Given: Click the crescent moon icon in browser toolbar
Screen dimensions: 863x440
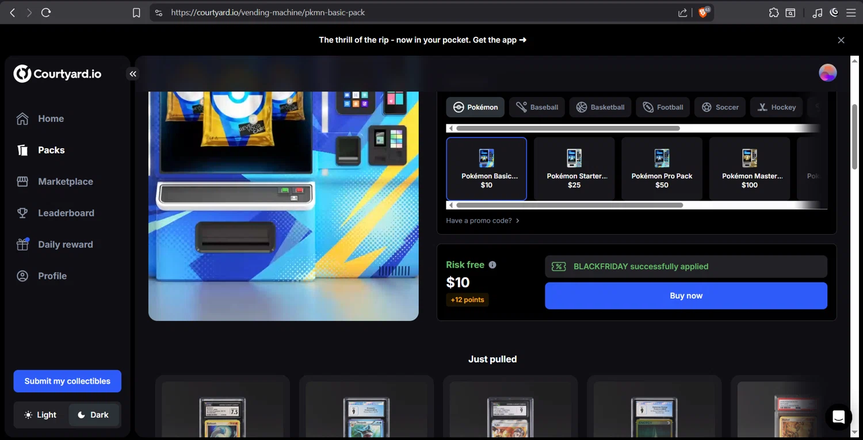Looking at the screenshot, I should click(834, 12).
